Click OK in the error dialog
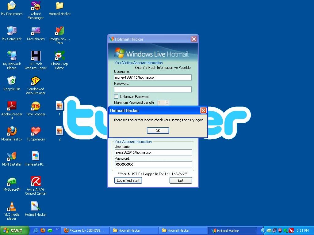 (x=158, y=130)
